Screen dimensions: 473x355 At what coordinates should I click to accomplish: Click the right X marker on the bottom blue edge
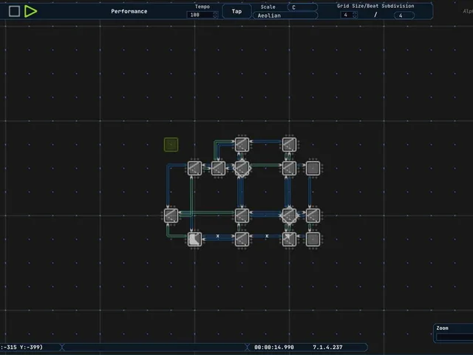(x=267, y=236)
